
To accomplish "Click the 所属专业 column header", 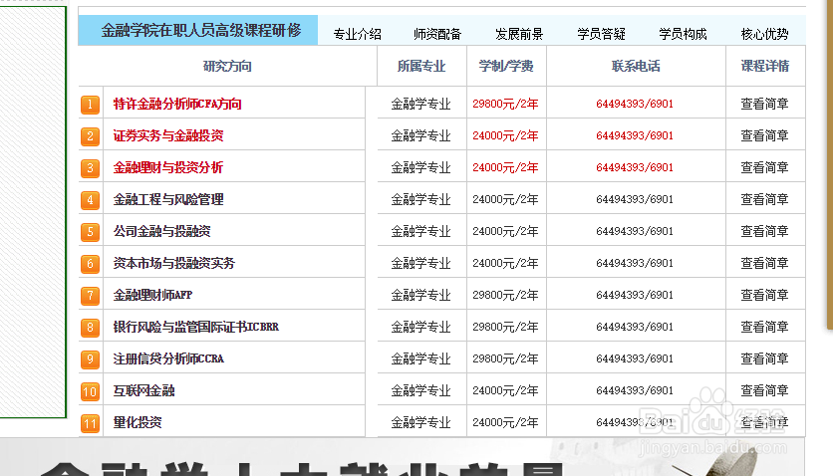I will tap(421, 67).
